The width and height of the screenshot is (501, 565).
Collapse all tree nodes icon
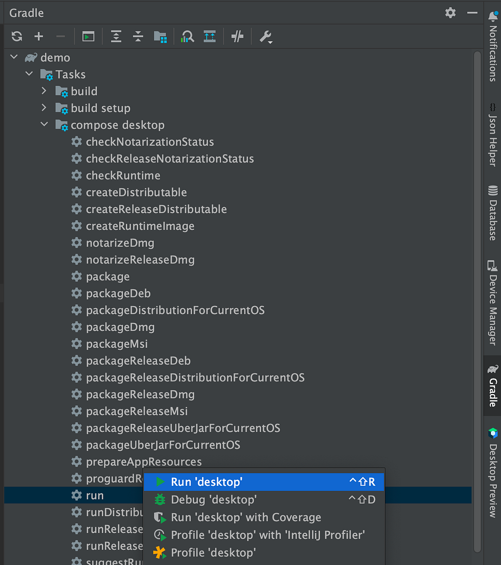coord(138,36)
